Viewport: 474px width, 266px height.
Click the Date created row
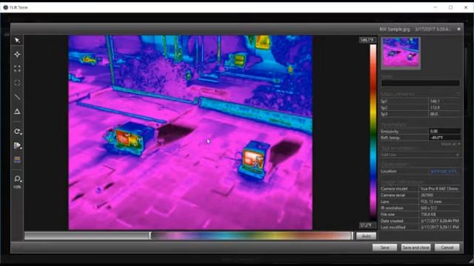click(421, 221)
